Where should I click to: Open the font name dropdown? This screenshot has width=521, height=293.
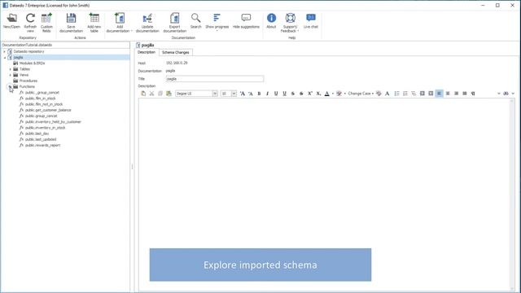tap(215, 94)
